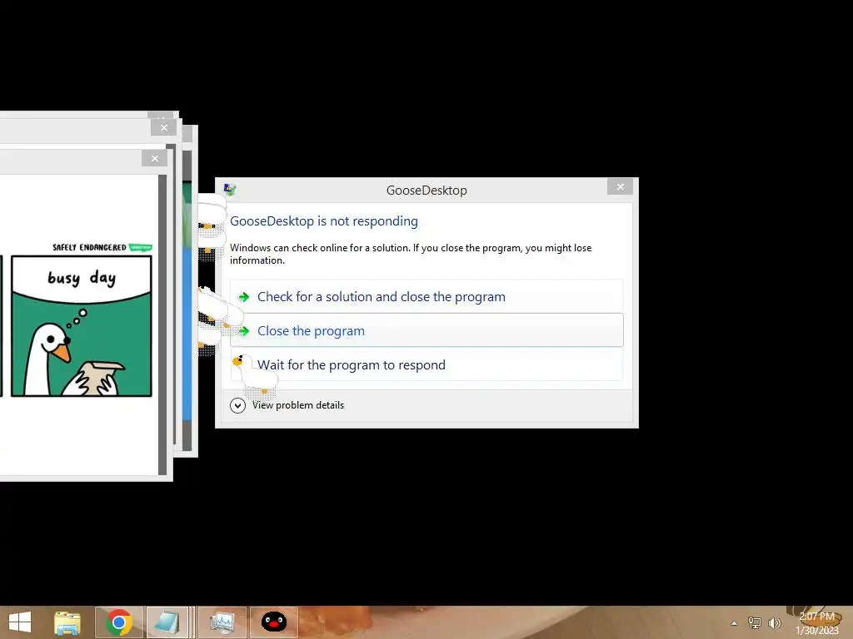Choose 'Check for a solution and close the program'
853x639 pixels.
coord(426,296)
